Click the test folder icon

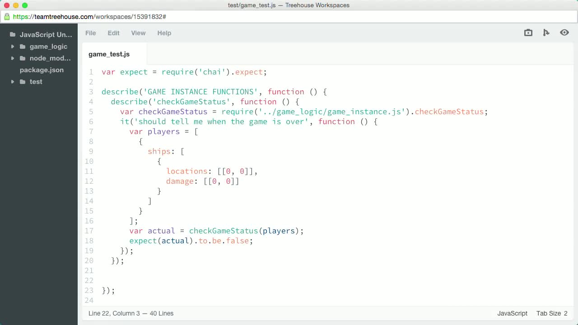point(23,82)
